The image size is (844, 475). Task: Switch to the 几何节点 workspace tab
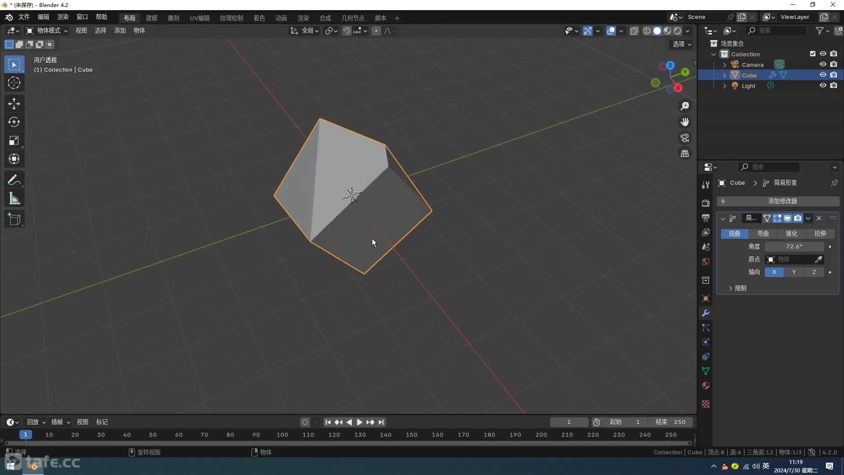pyautogui.click(x=353, y=18)
